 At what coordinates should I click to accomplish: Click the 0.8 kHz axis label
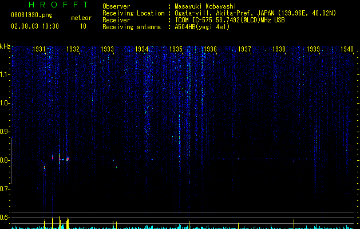point(5,160)
